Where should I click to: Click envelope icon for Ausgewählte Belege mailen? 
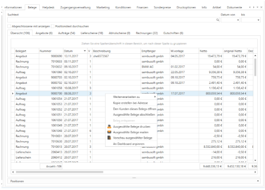(109, 132)
